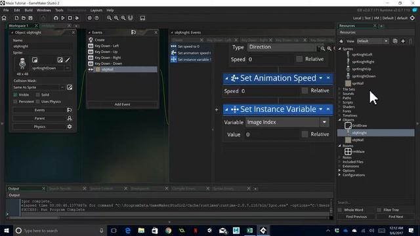The height and width of the screenshot is (236, 420).
Task: Enable Whole Word search checkbox
Action: coord(340,210)
